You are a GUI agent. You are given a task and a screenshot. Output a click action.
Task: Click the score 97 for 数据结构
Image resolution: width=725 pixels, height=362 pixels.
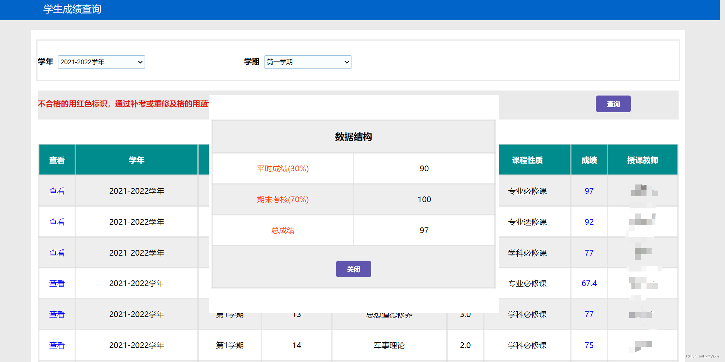589,191
